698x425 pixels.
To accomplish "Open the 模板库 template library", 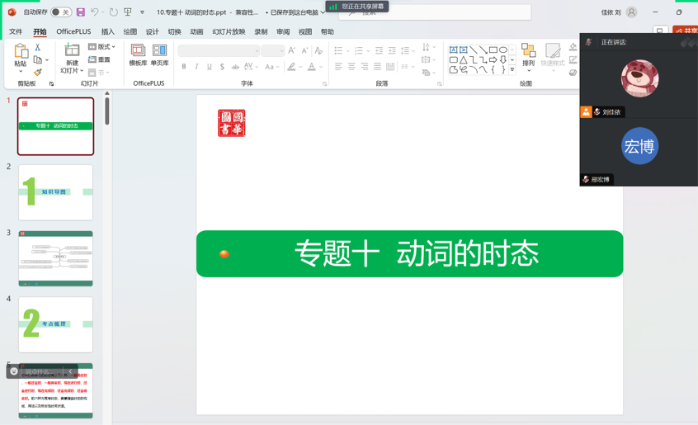I will click(x=138, y=54).
